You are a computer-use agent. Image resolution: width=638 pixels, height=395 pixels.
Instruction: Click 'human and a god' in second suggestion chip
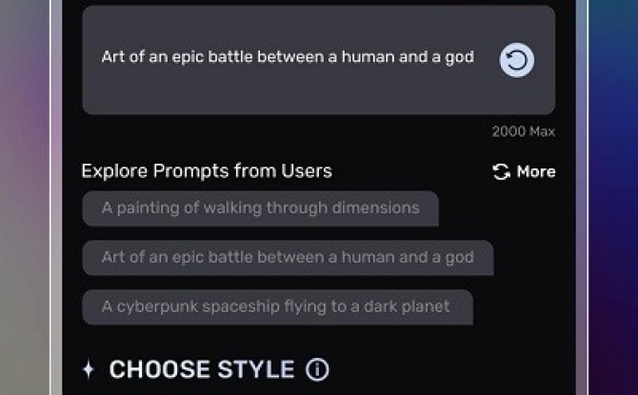coord(409,258)
